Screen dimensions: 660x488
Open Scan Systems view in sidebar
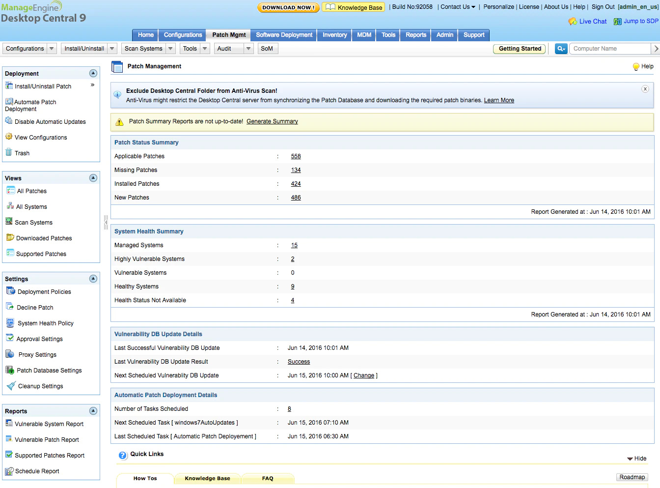[x=33, y=222]
